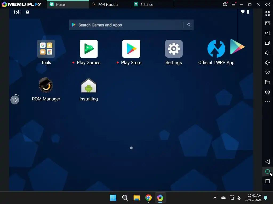Show more sidebar tools via ellipsis
Viewport: 273px width, 204px height.
(x=267, y=102)
